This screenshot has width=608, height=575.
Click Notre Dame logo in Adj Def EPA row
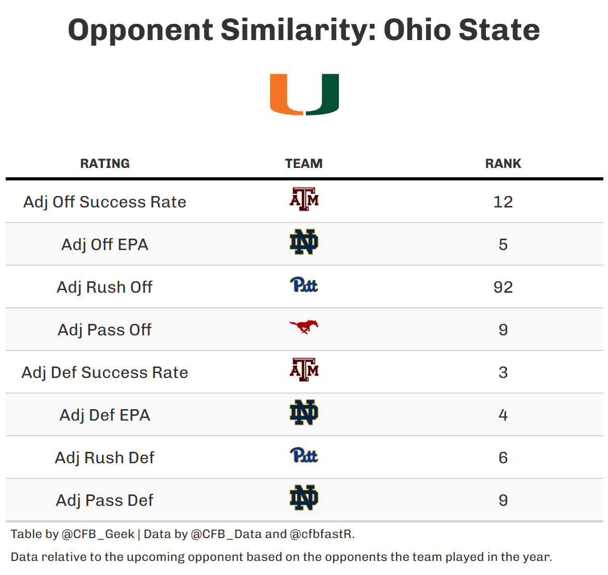tap(304, 413)
